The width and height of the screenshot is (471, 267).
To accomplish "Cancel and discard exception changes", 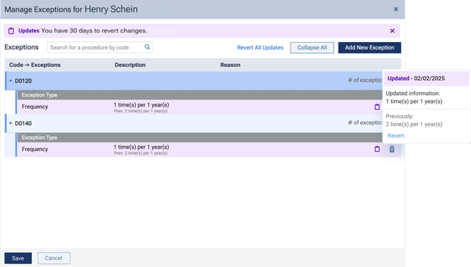I will click(53, 258).
